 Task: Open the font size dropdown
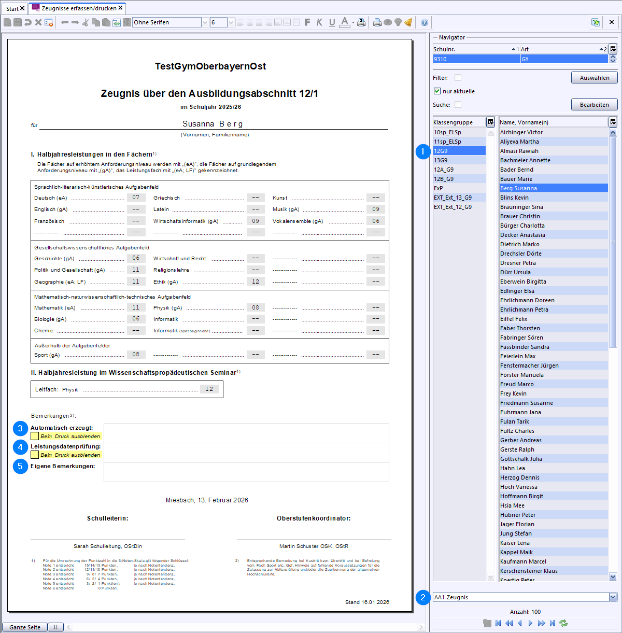point(231,22)
